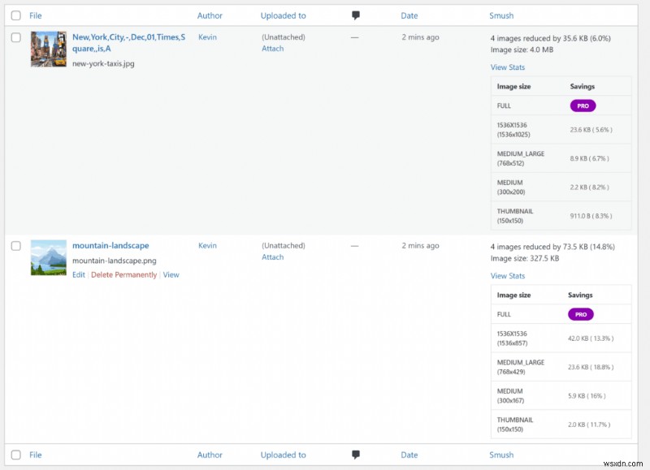
Task: Open author Kevin's uploads
Action: coord(207,37)
